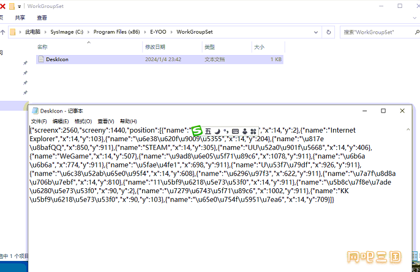This screenshot has width=420, height=272.
Task: Toggle the moon half-width icon on IME bar
Action: click(x=217, y=131)
